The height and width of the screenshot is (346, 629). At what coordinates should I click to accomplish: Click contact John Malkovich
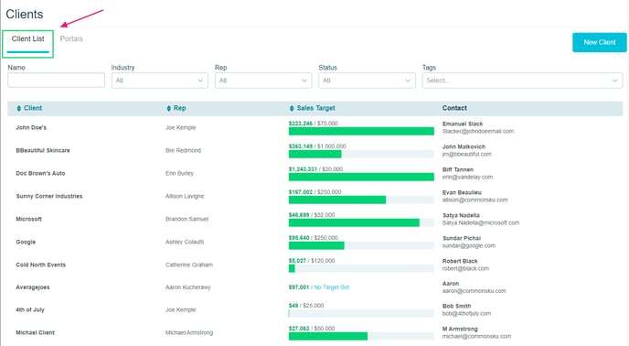464,146
